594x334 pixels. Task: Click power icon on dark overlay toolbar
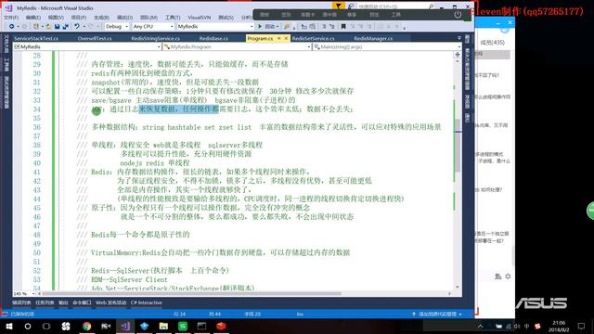[x=458, y=15]
